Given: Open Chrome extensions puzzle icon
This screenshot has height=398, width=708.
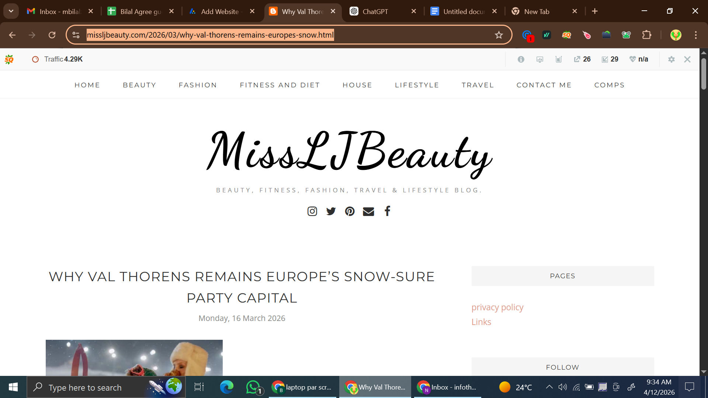Looking at the screenshot, I should click(x=646, y=35).
